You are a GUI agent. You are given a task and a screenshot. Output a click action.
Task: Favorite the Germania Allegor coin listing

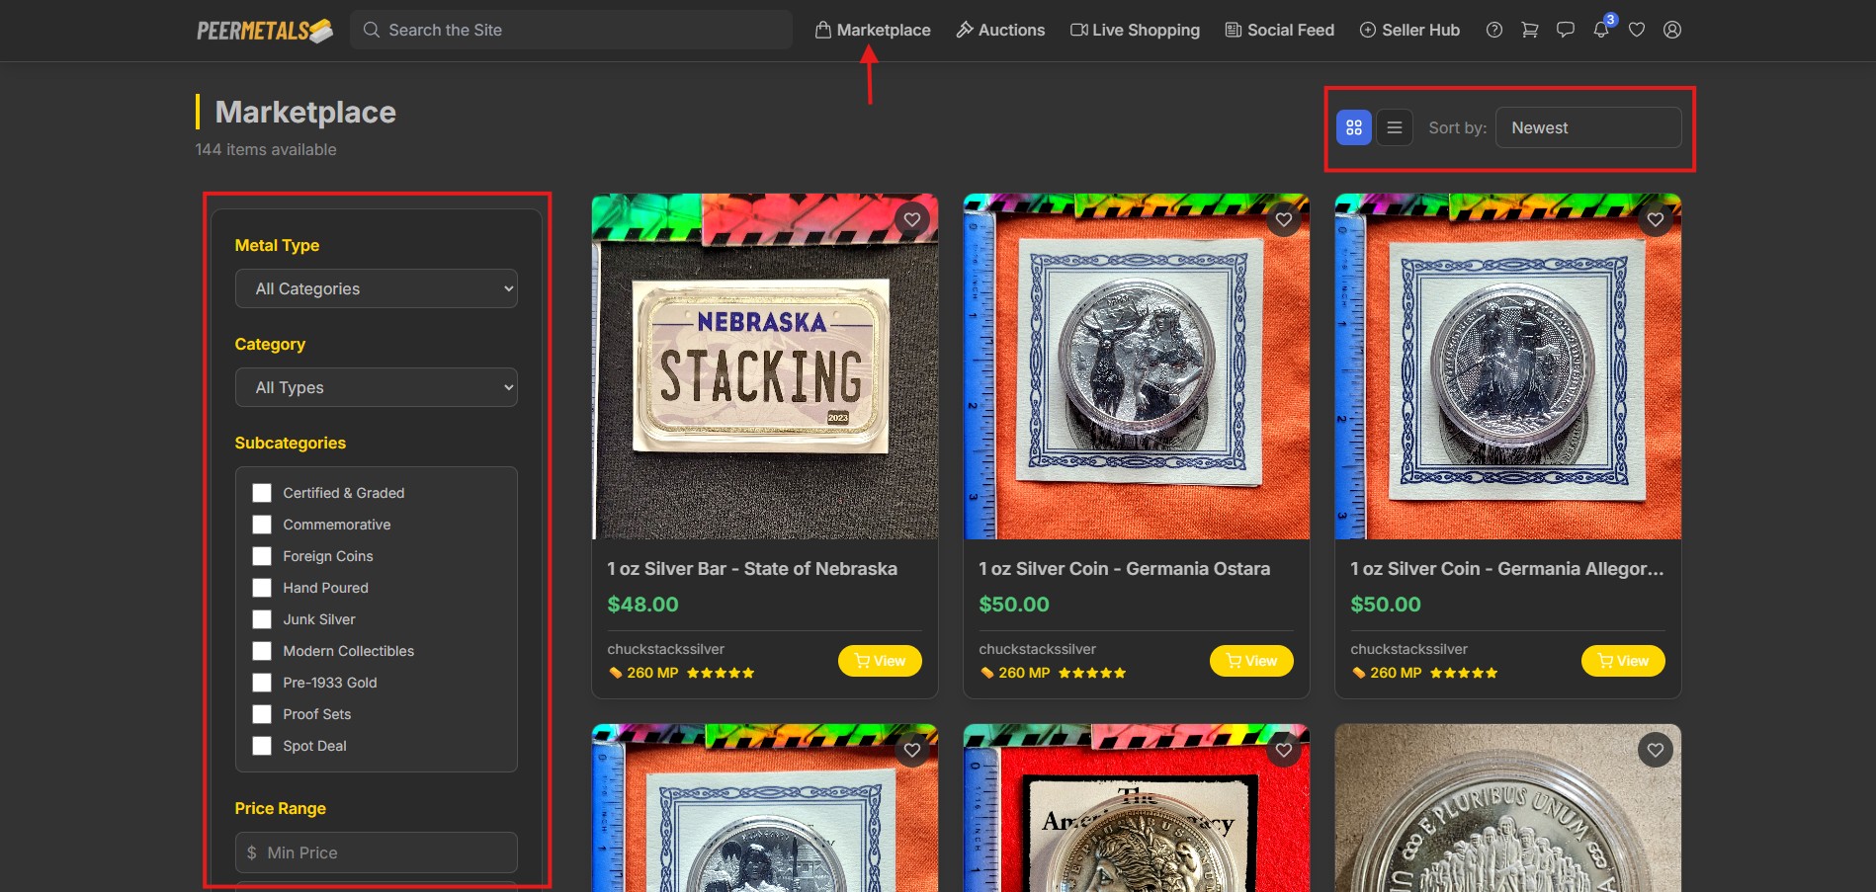pyautogui.click(x=1656, y=219)
